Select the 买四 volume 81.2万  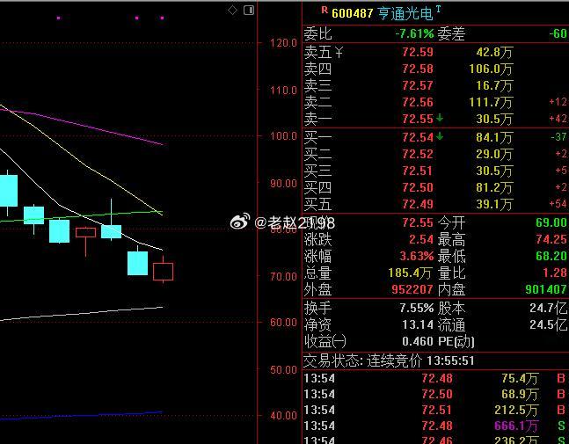pyautogui.click(x=494, y=187)
